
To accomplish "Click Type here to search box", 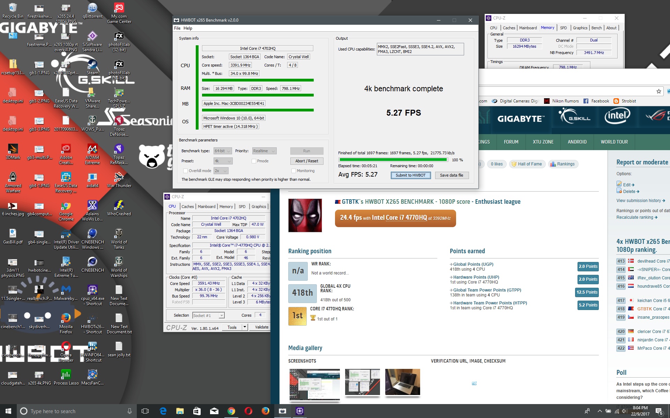I will pyautogui.click(x=77, y=411).
